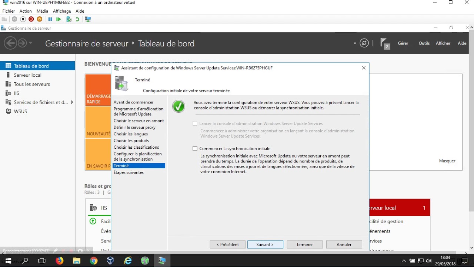The image size is (474, 267).
Task: Click the green Reset/Resume play icon
Action: tap(59, 19)
